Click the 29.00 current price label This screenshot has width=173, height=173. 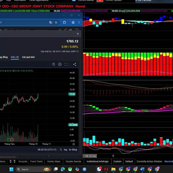(72, 94)
